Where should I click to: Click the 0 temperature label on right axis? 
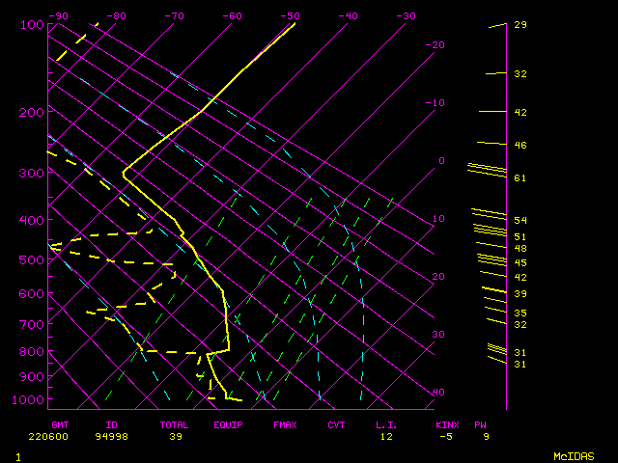pyautogui.click(x=440, y=160)
